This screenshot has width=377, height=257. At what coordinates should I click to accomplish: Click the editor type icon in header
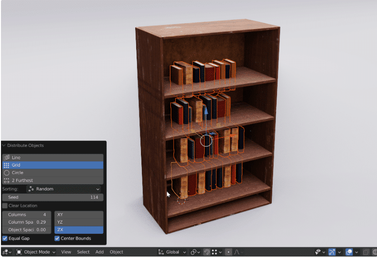6,252
